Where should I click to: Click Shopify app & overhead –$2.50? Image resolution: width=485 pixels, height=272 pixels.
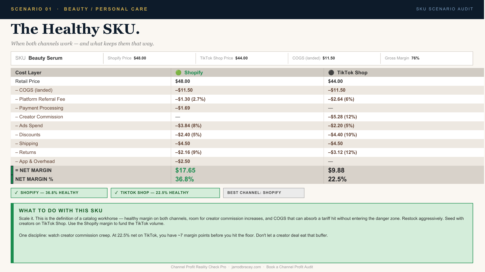tap(182, 161)
